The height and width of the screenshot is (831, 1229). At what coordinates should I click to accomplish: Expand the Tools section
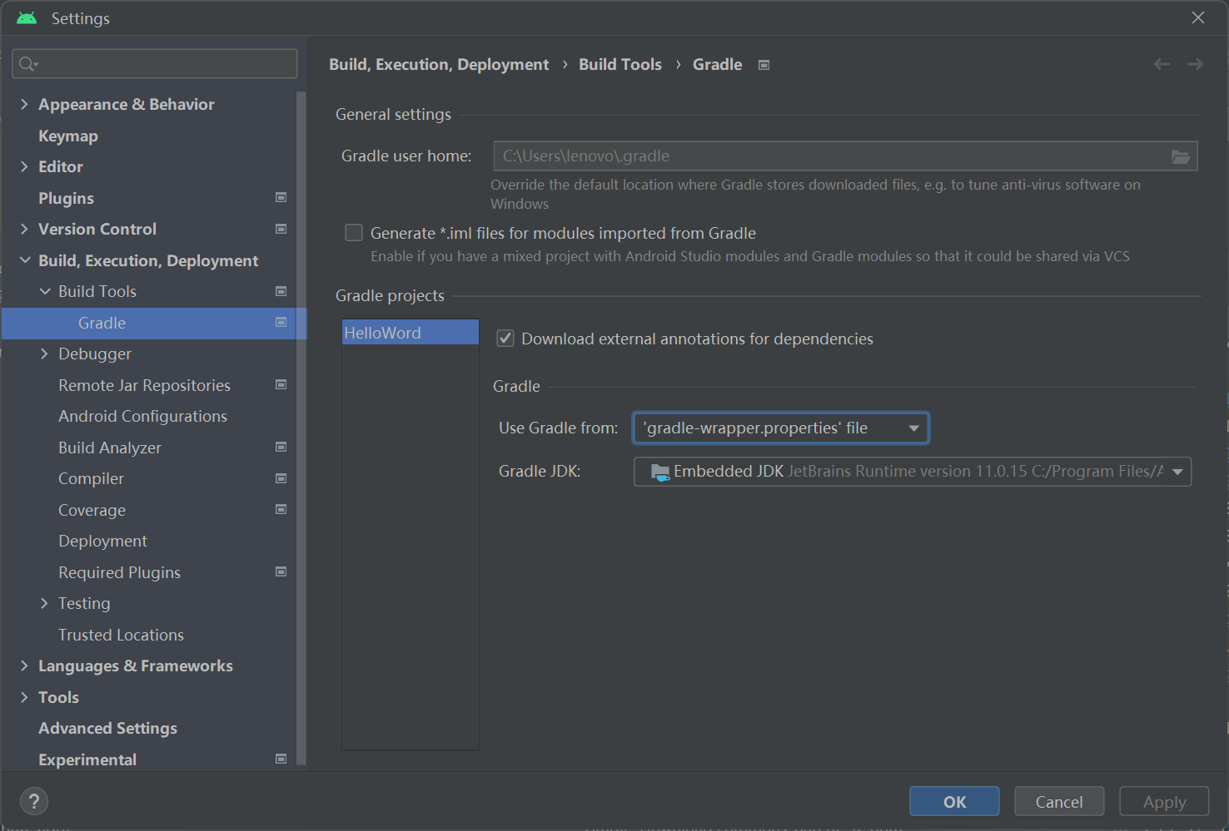pyautogui.click(x=24, y=697)
